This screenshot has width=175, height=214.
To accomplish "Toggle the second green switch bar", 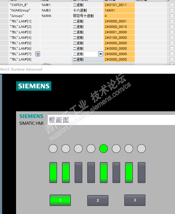I will coord(66,172).
